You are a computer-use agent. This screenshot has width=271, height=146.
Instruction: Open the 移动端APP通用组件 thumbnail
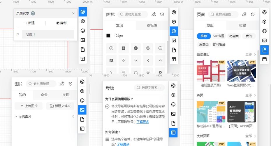[211, 112]
